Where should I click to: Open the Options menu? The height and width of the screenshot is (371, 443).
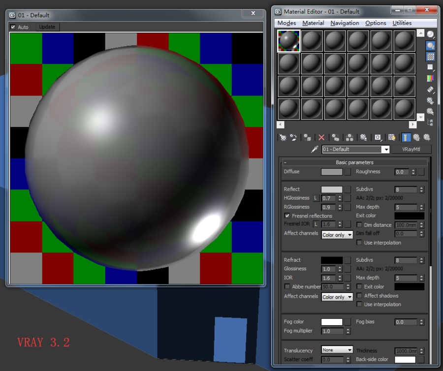[x=376, y=23]
